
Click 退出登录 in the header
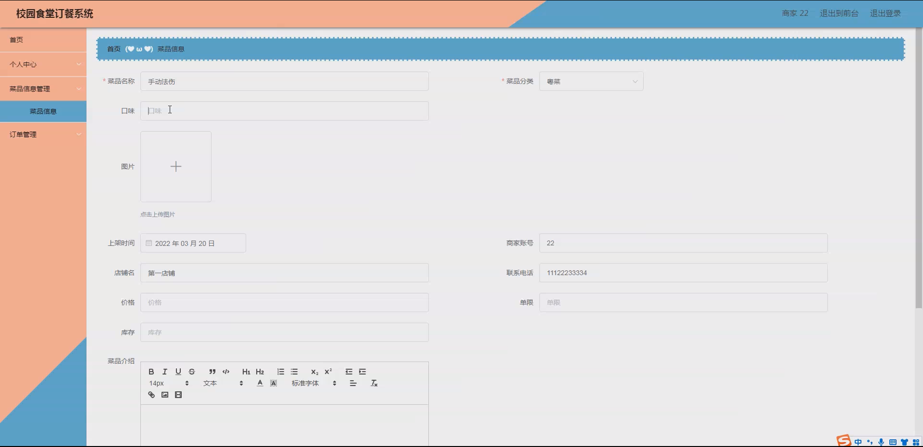pos(885,13)
